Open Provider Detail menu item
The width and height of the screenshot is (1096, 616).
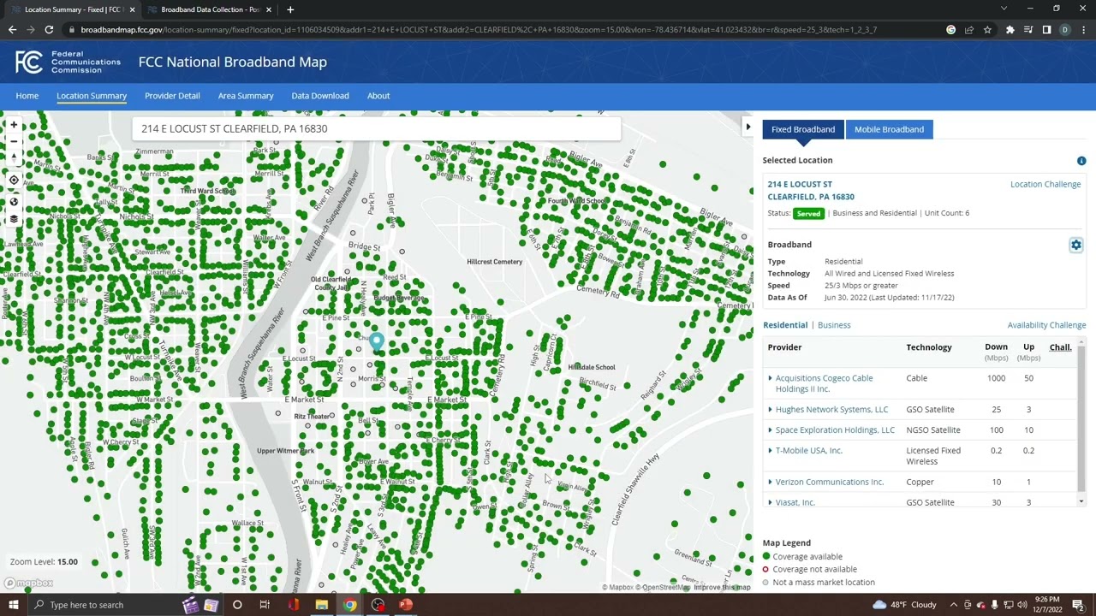pos(172,96)
